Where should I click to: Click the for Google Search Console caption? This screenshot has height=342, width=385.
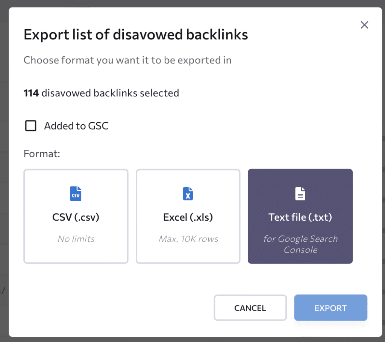(300, 244)
